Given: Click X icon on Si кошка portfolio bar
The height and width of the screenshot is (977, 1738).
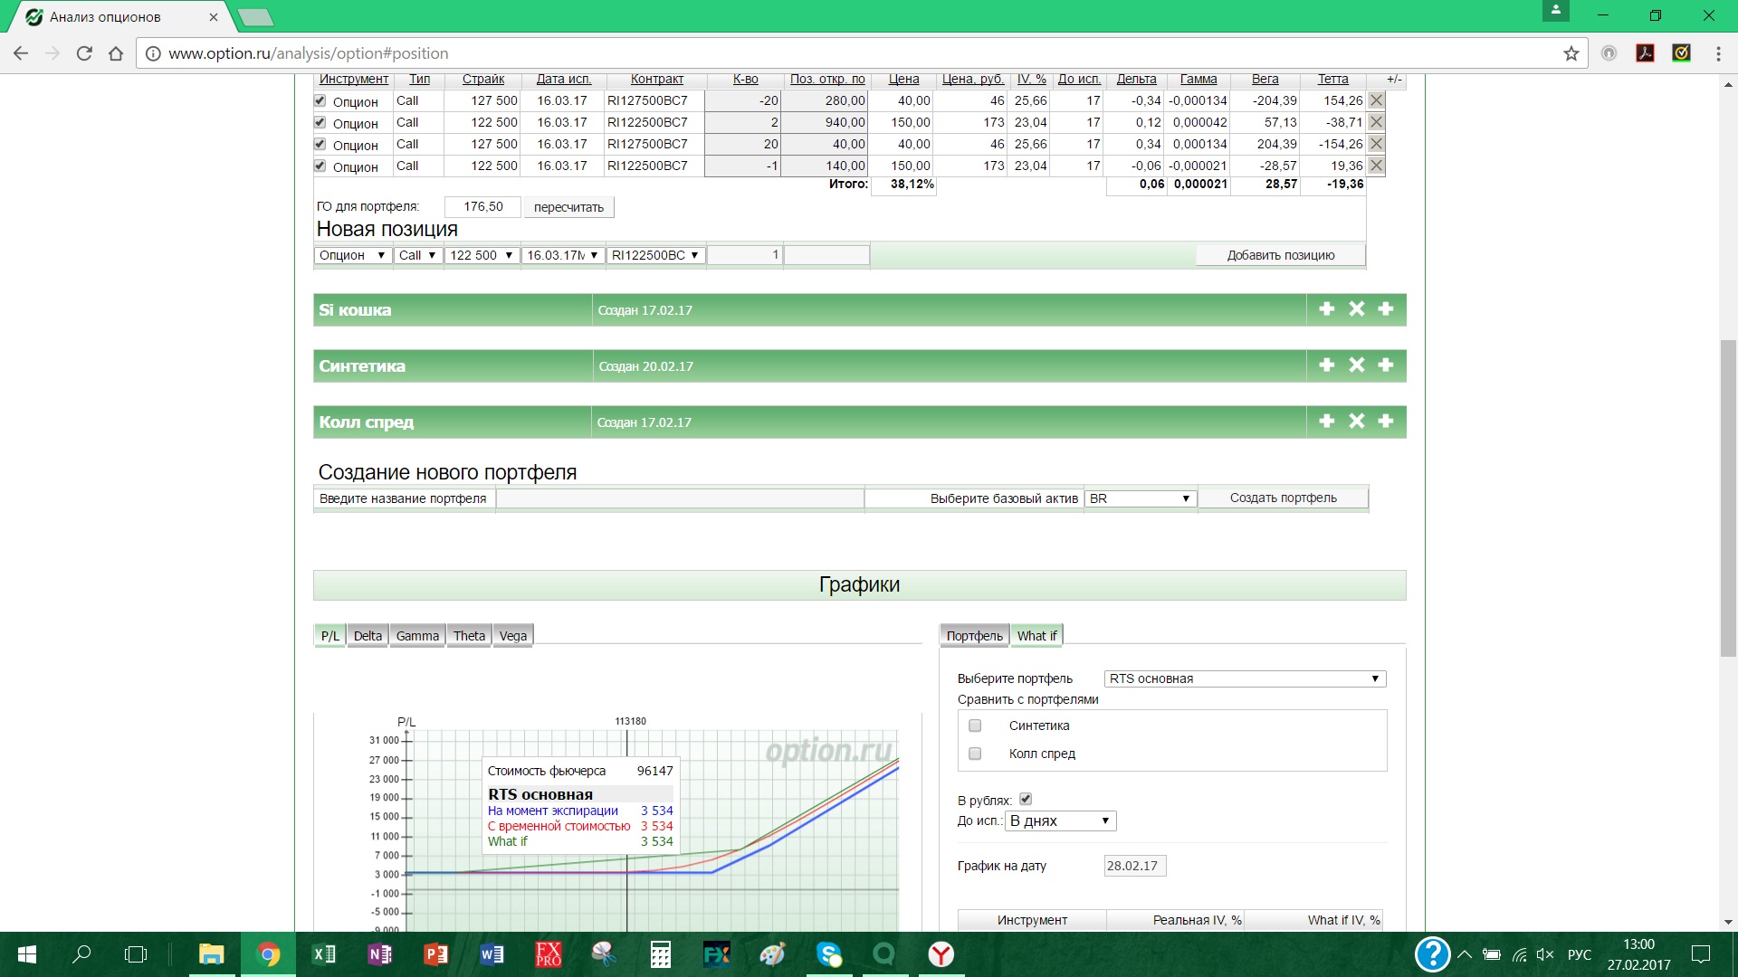Looking at the screenshot, I should pyautogui.click(x=1356, y=309).
